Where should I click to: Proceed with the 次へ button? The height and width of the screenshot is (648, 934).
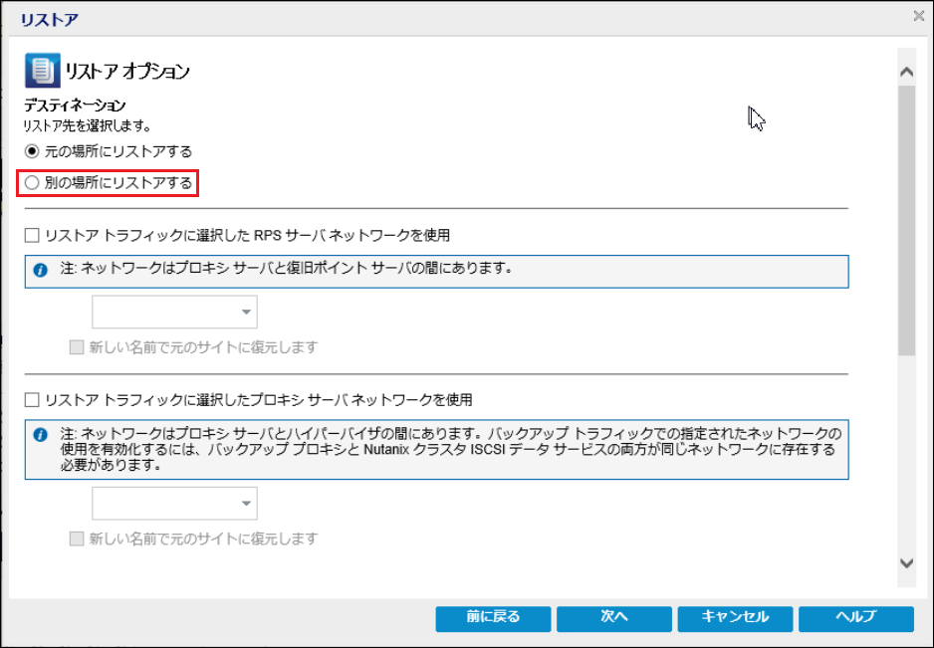(x=613, y=618)
